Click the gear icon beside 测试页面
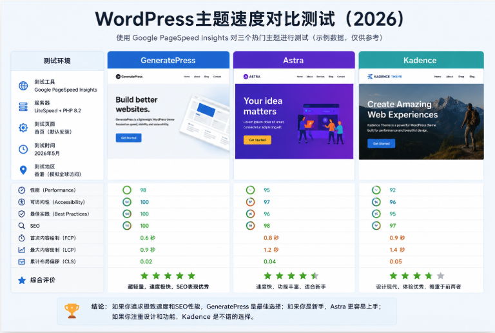The width and height of the screenshot is (495, 333). click(23, 128)
